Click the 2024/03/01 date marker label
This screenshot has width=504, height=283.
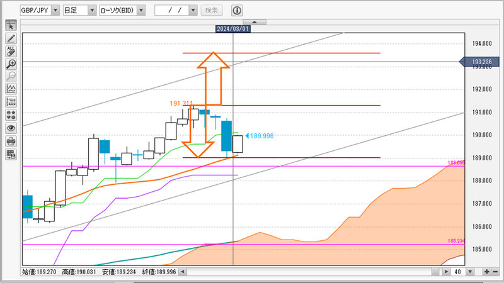(232, 29)
